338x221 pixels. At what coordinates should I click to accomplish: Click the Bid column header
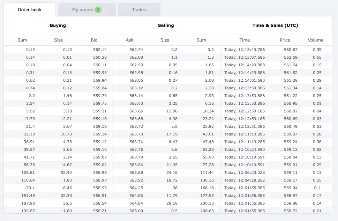94,40
